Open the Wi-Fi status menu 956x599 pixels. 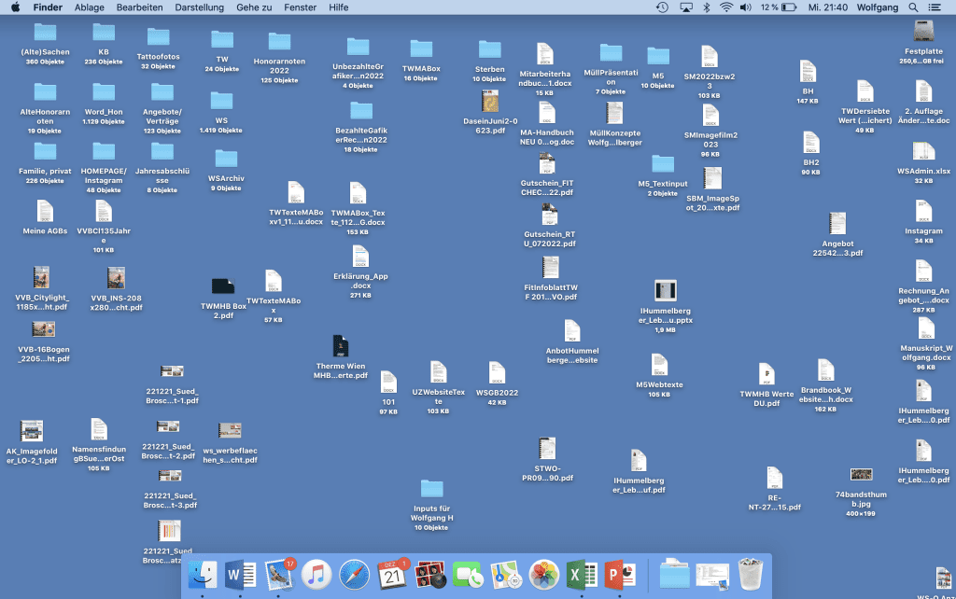pyautogui.click(x=725, y=7)
